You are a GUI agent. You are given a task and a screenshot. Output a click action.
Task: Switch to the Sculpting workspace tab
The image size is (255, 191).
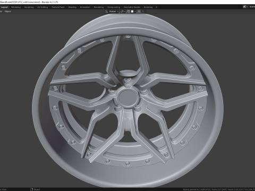29,7
